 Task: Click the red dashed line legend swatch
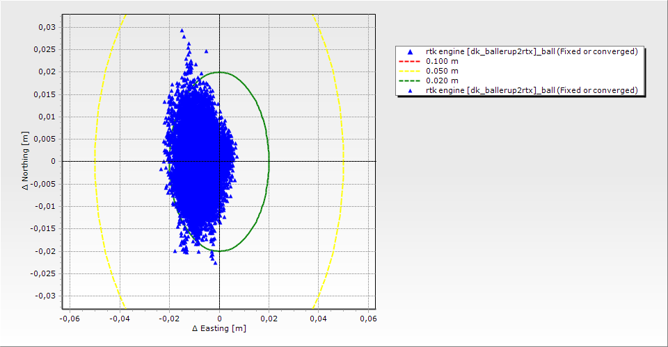[x=409, y=61]
